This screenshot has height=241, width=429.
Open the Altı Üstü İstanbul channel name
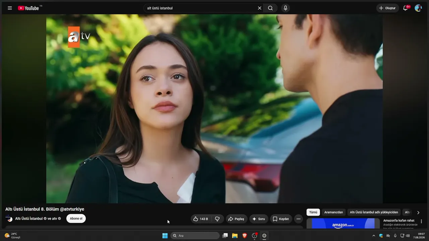coord(29,219)
